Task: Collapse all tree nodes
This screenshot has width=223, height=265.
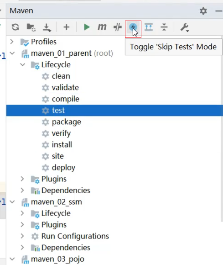Action: pyautogui.click(x=164, y=27)
